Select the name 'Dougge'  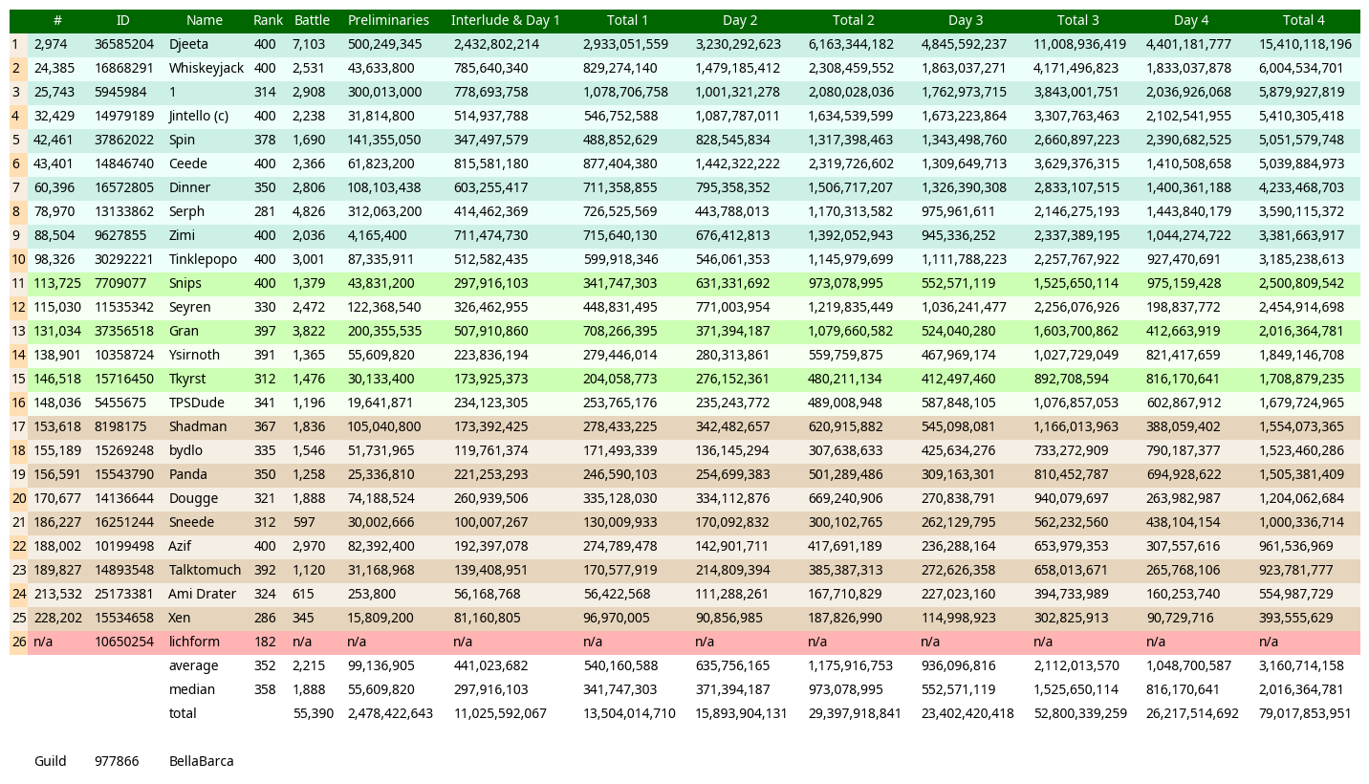pos(193,498)
